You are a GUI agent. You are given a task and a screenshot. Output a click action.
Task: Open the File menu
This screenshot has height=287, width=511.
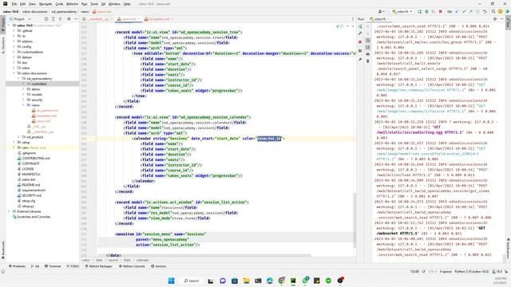pos(14,4)
